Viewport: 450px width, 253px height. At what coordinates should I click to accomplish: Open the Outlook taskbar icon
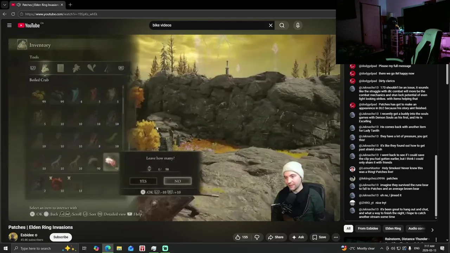click(131, 248)
